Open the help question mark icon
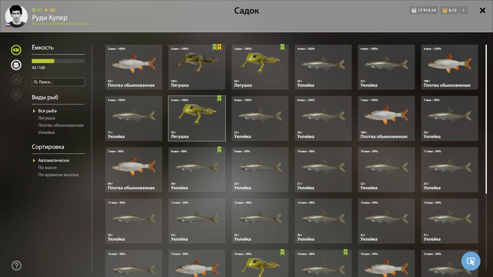The width and height of the screenshot is (493, 277). (x=17, y=265)
